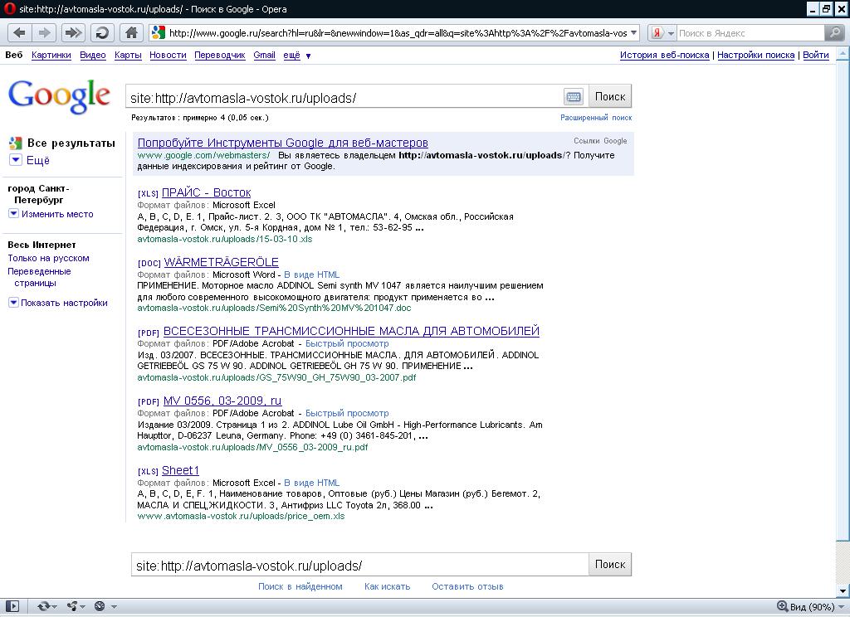
Task: Open Карты in top navigation
Action: [128, 56]
